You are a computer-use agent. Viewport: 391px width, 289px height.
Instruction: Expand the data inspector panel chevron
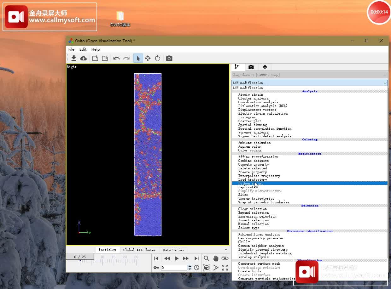[x=226, y=250]
